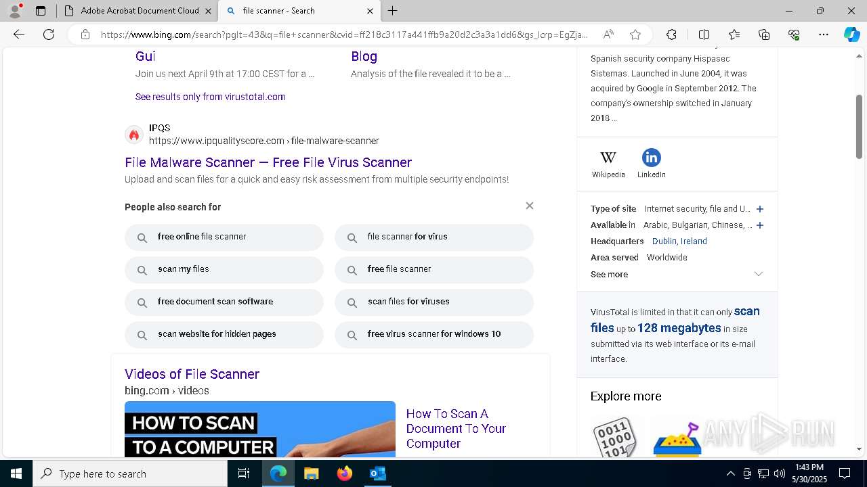Image resolution: width=867 pixels, height=487 pixels.
Task: Add this page to favorites star
Action: pos(635,34)
